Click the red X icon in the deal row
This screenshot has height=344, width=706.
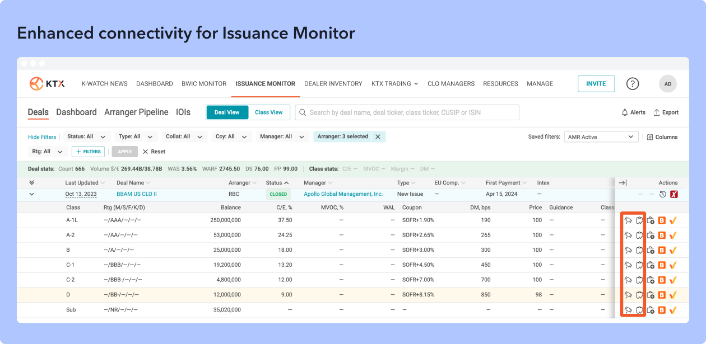tap(674, 194)
